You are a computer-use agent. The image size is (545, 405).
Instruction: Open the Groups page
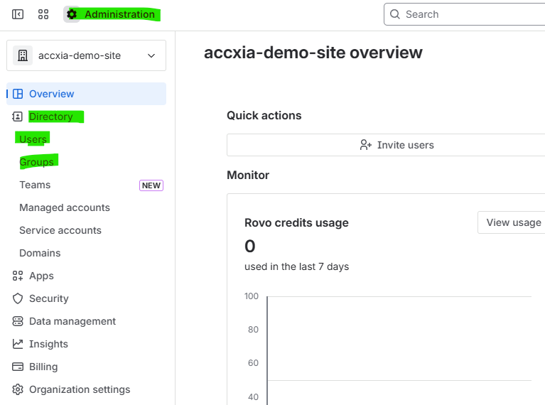pyautogui.click(x=37, y=162)
